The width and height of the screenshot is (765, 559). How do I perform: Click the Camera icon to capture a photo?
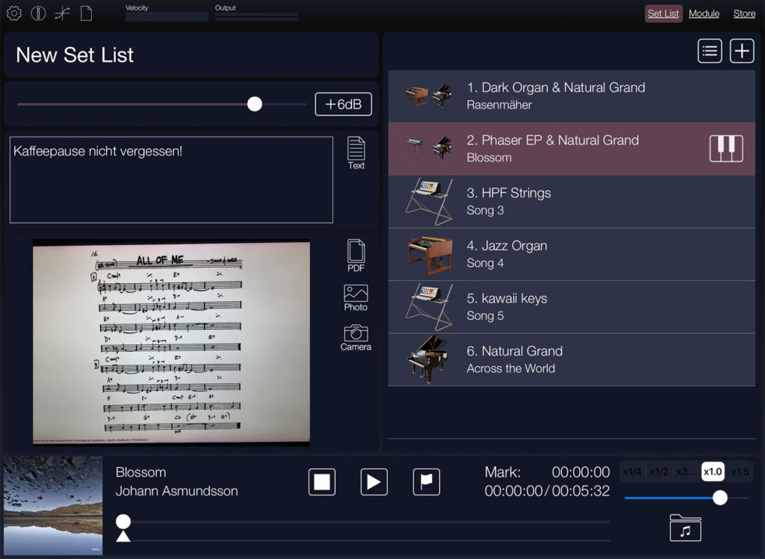click(355, 337)
